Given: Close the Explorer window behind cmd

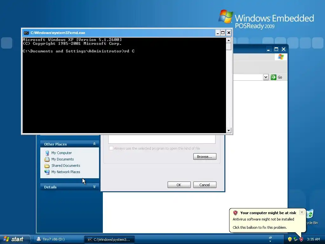Looking at the screenshot, I should pos(283,49).
